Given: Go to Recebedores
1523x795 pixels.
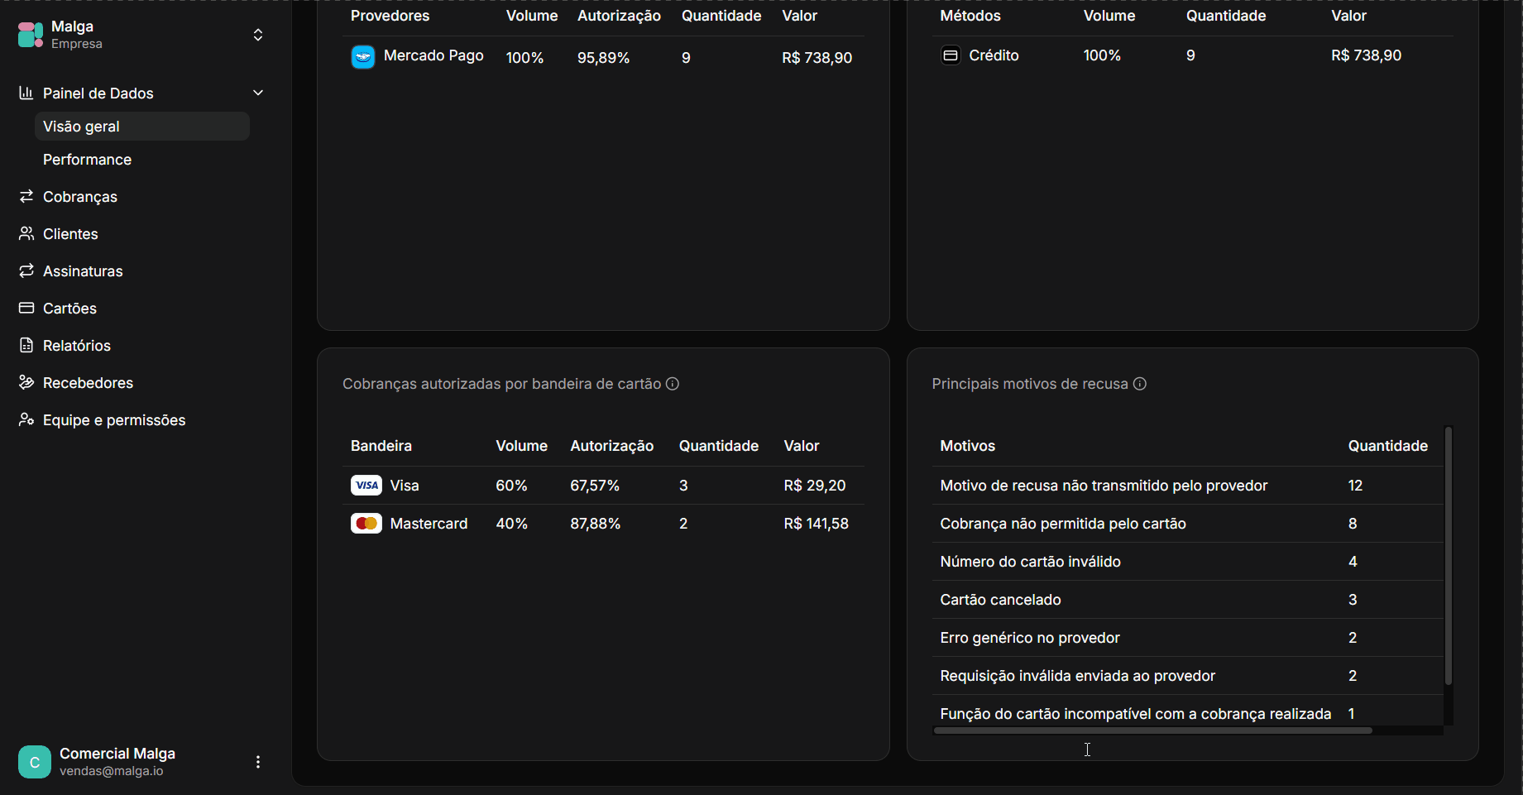Looking at the screenshot, I should (x=88, y=383).
